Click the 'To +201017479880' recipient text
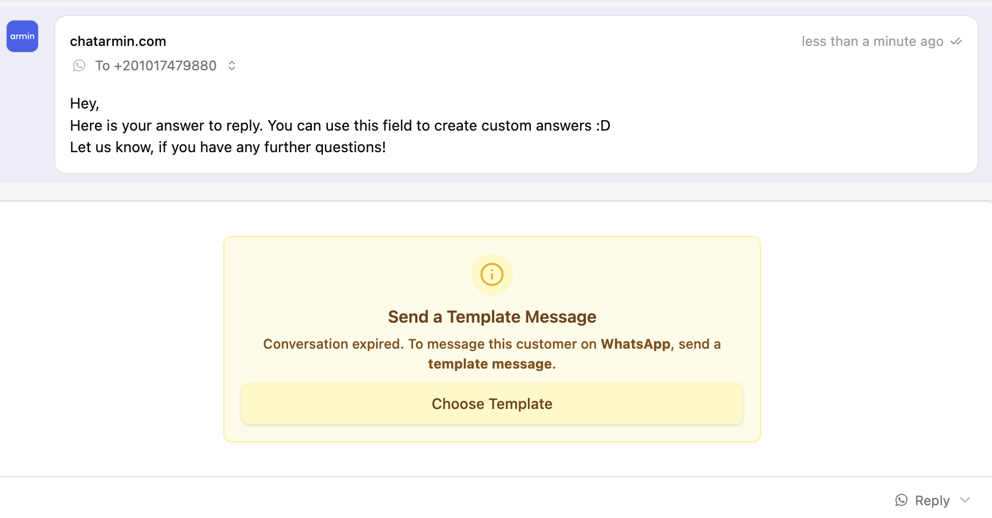Image resolution: width=992 pixels, height=518 pixels. (x=156, y=66)
